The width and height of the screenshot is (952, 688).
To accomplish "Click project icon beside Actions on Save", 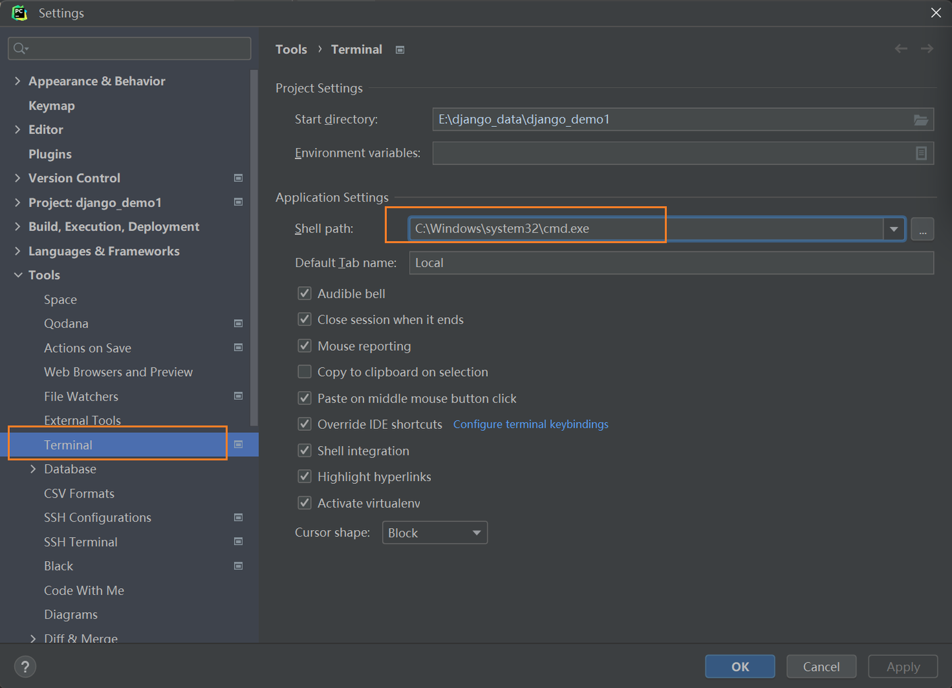I will [x=239, y=348].
